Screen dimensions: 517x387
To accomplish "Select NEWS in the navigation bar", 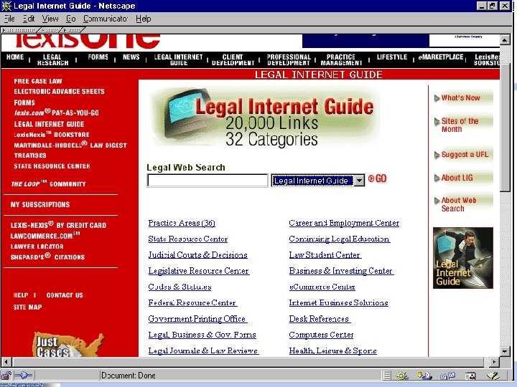I will click(x=131, y=57).
